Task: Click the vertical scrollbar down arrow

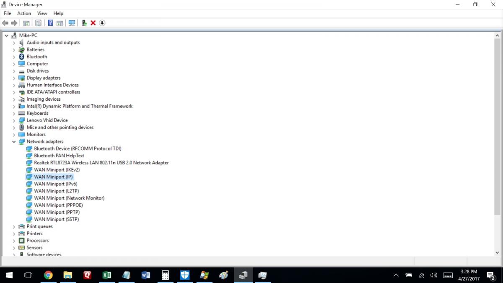Action: tap(498, 252)
